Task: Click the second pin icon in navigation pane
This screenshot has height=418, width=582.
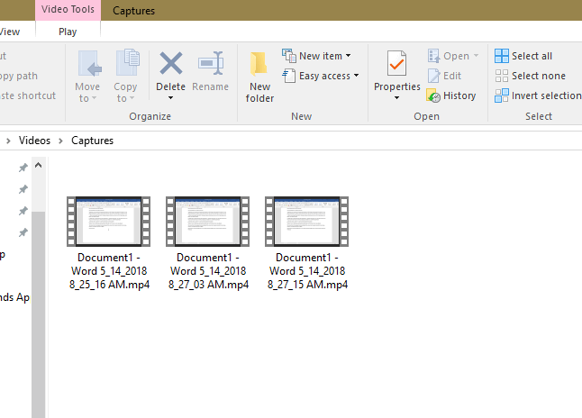Action: tap(23, 189)
